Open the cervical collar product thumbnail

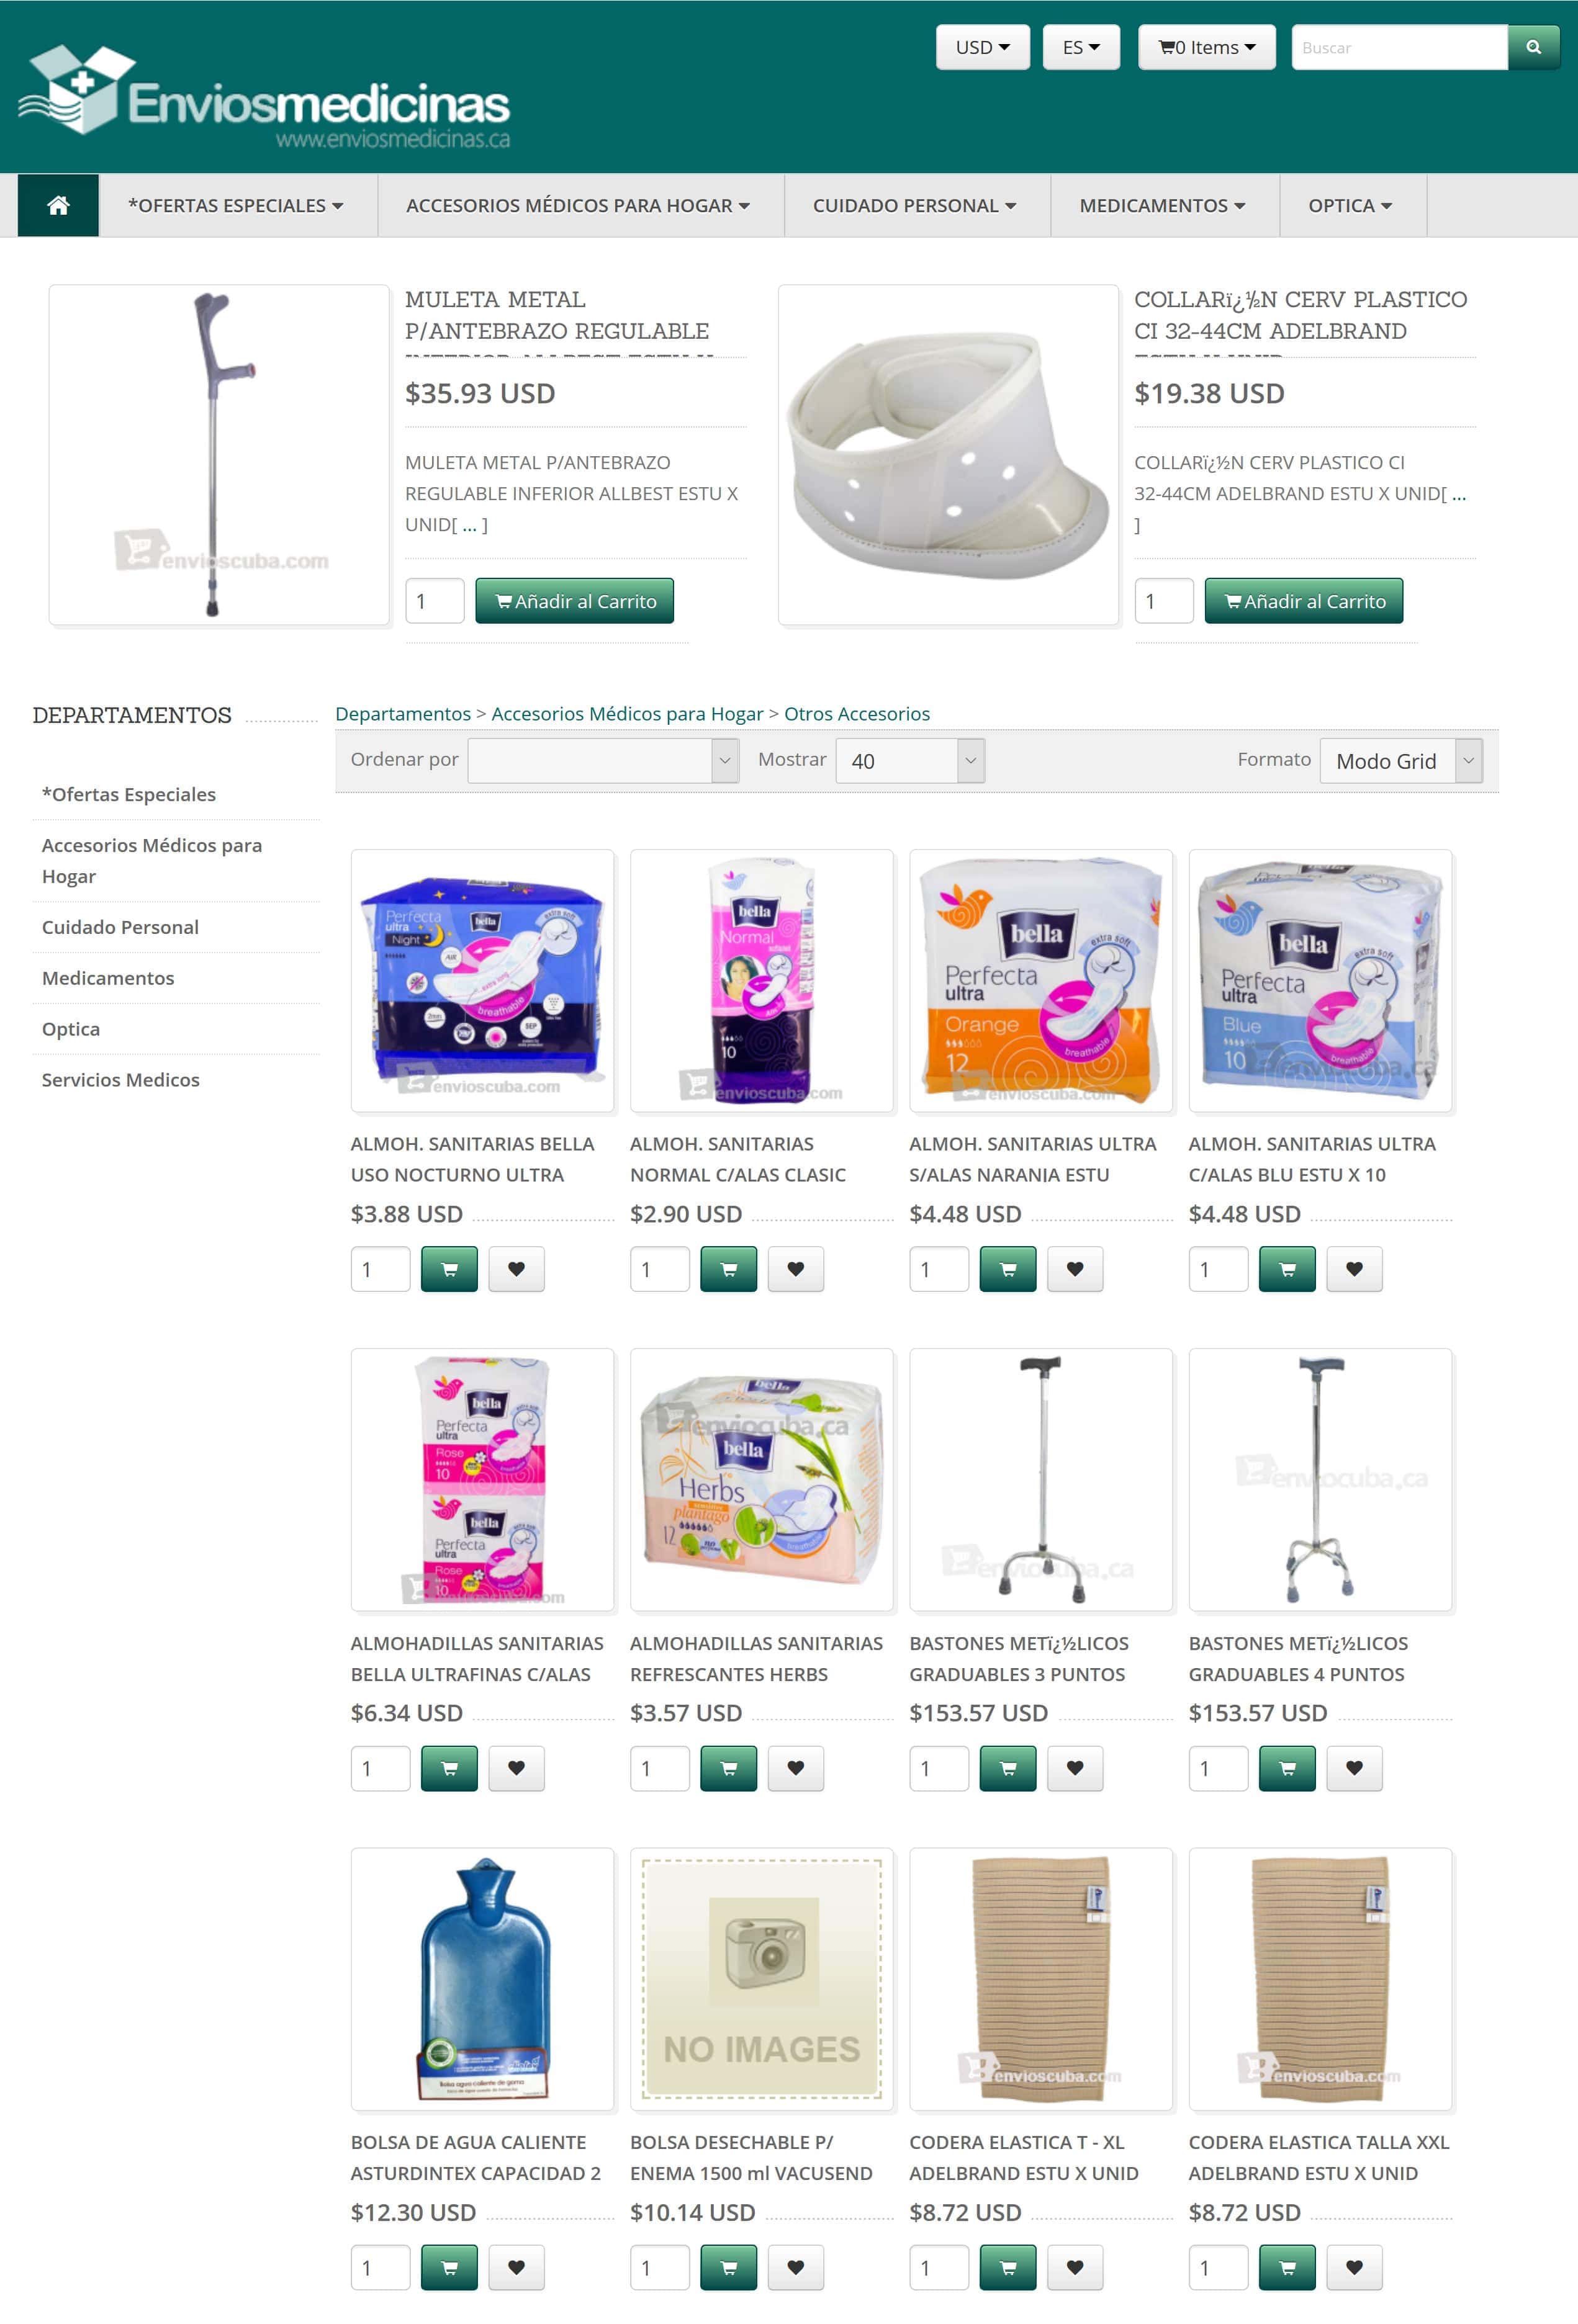(x=949, y=455)
